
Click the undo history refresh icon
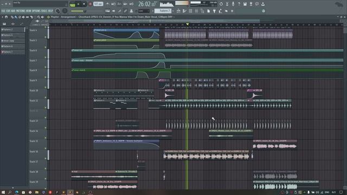coord(221,4)
